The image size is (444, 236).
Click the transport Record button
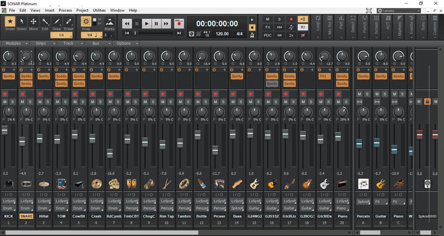[x=179, y=24]
